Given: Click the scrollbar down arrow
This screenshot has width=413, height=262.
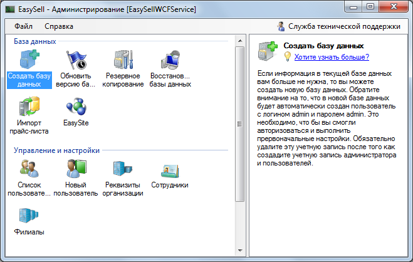Looking at the screenshot, I should pyautogui.click(x=240, y=251).
